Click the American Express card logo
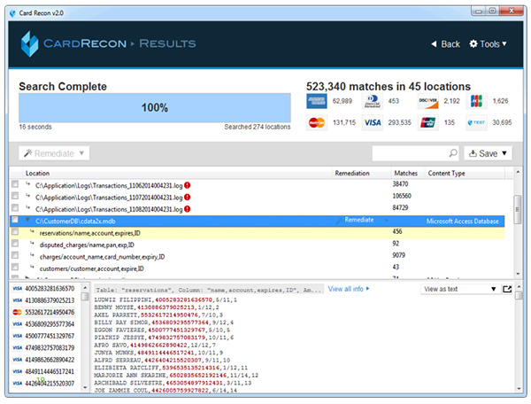The image size is (531, 404). tap(317, 101)
